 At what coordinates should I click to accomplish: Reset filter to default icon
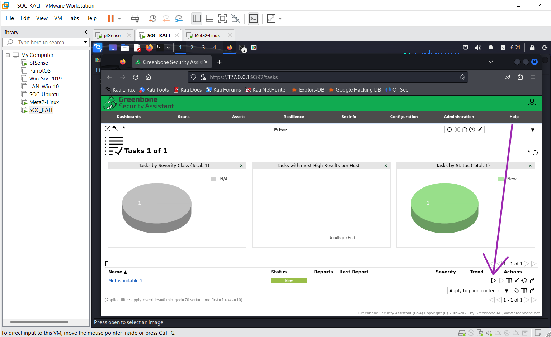tap(465, 130)
